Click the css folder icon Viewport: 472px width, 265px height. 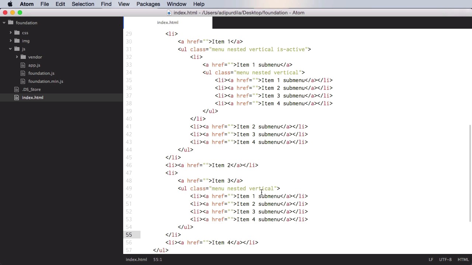tap(17, 33)
